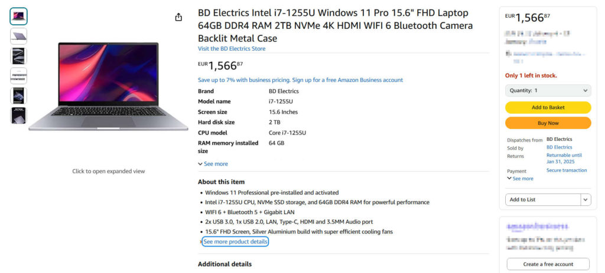605x273 pixels.
Task: Select the sixth product thumbnail
Action: [x=18, y=116]
